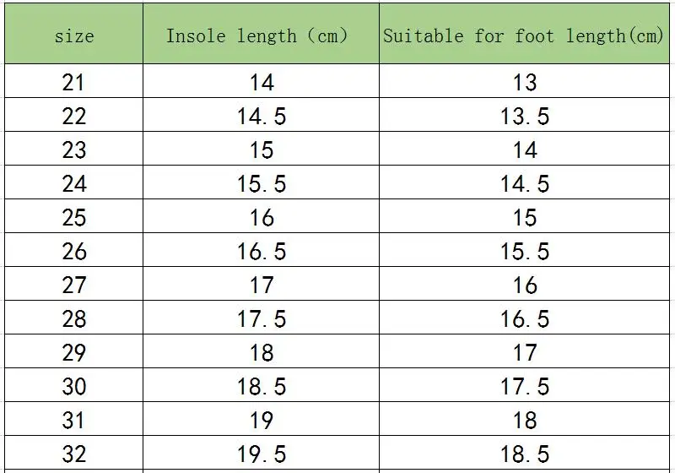
Task: Click foot length value 18.5
Action: pyautogui.click(x=525, y=454)
